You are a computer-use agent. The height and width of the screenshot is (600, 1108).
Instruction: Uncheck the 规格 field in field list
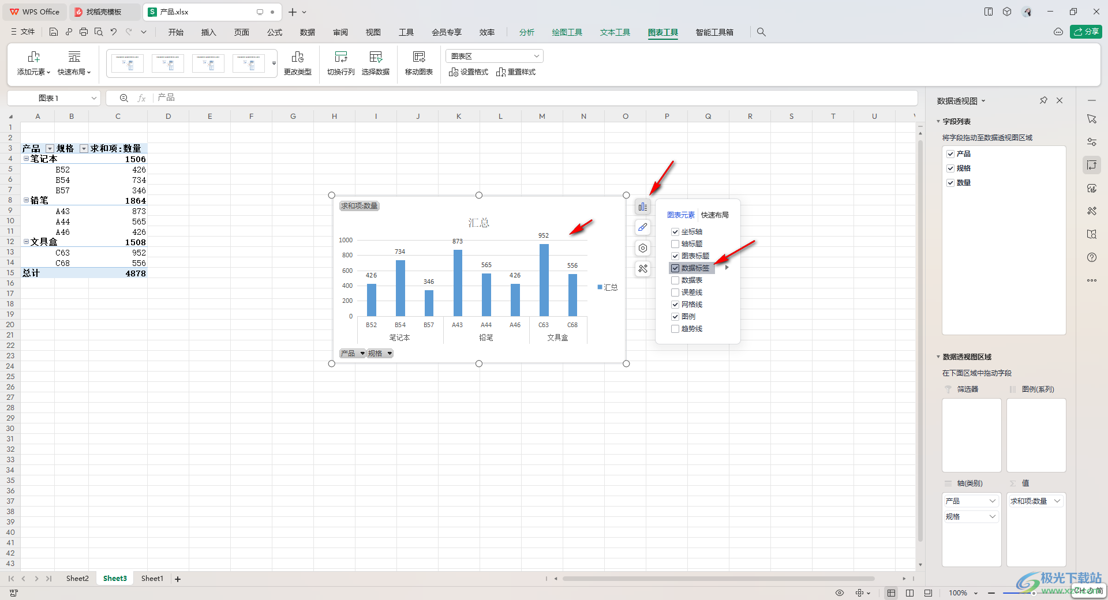950,168
